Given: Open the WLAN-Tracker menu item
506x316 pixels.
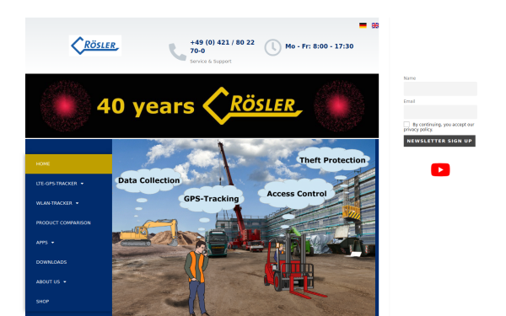Looking at the screenshot, I should coord(54,203).
